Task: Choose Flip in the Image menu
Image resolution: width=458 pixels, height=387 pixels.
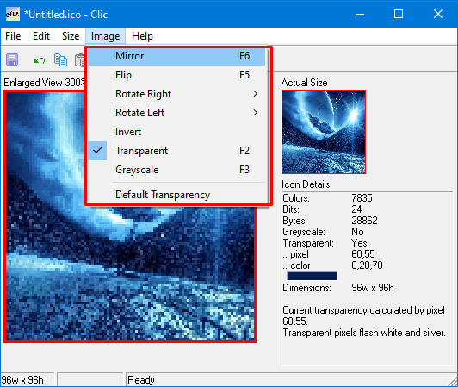Action: 176,75
